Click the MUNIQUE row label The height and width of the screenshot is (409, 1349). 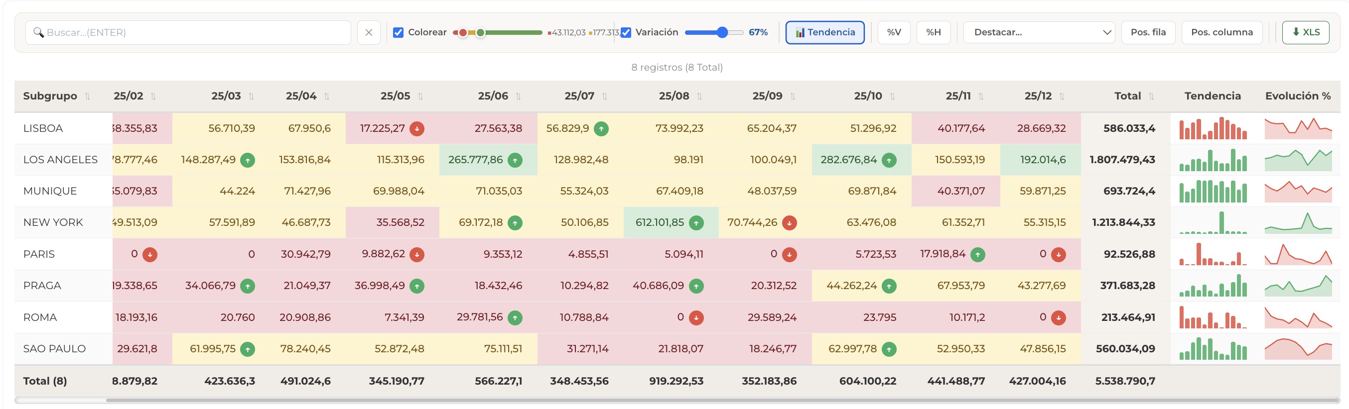(x=50, y=192)
